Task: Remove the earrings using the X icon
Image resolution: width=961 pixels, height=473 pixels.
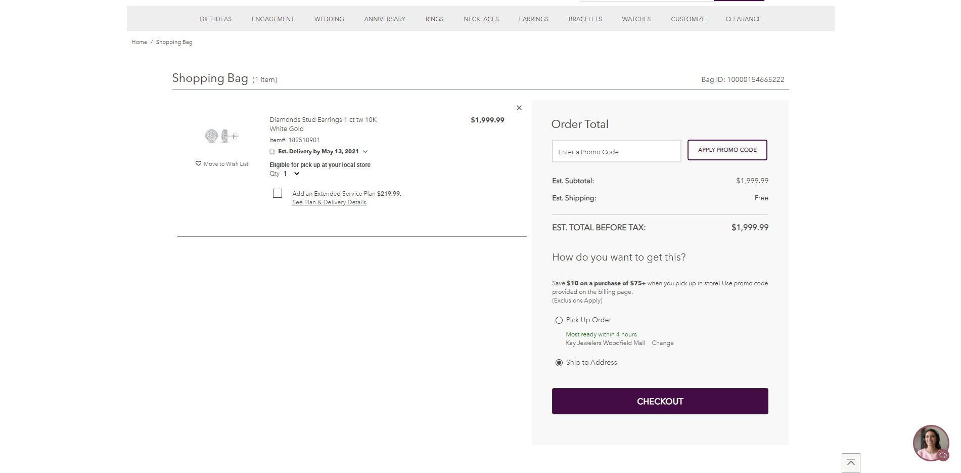Action: [x=519, y=108]
